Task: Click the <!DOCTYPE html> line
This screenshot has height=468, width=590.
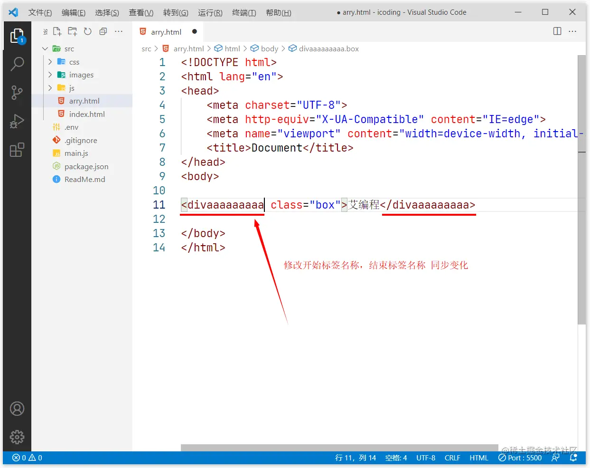Action: point(229,62)
